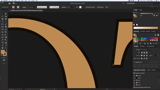The height and width of the screenshot is (90, 160).
Task: Open the Object menu
Action: click(x=15, y=0)
